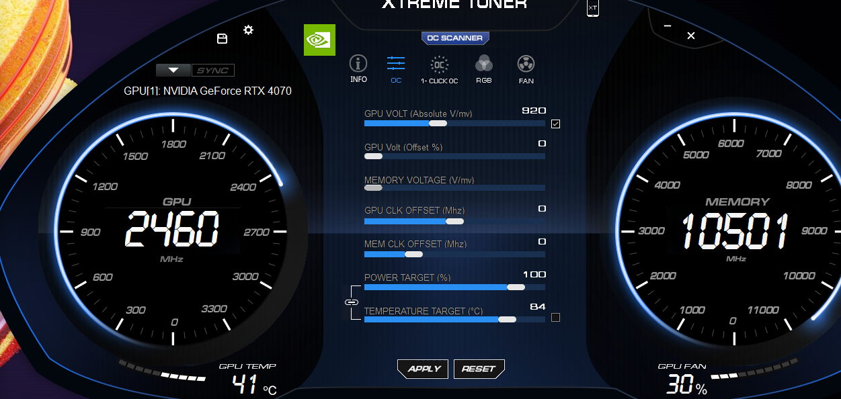The height and width of the screenshot is (399, 841).
Task: Click the RESET button
Action: [x=479, y=369]
